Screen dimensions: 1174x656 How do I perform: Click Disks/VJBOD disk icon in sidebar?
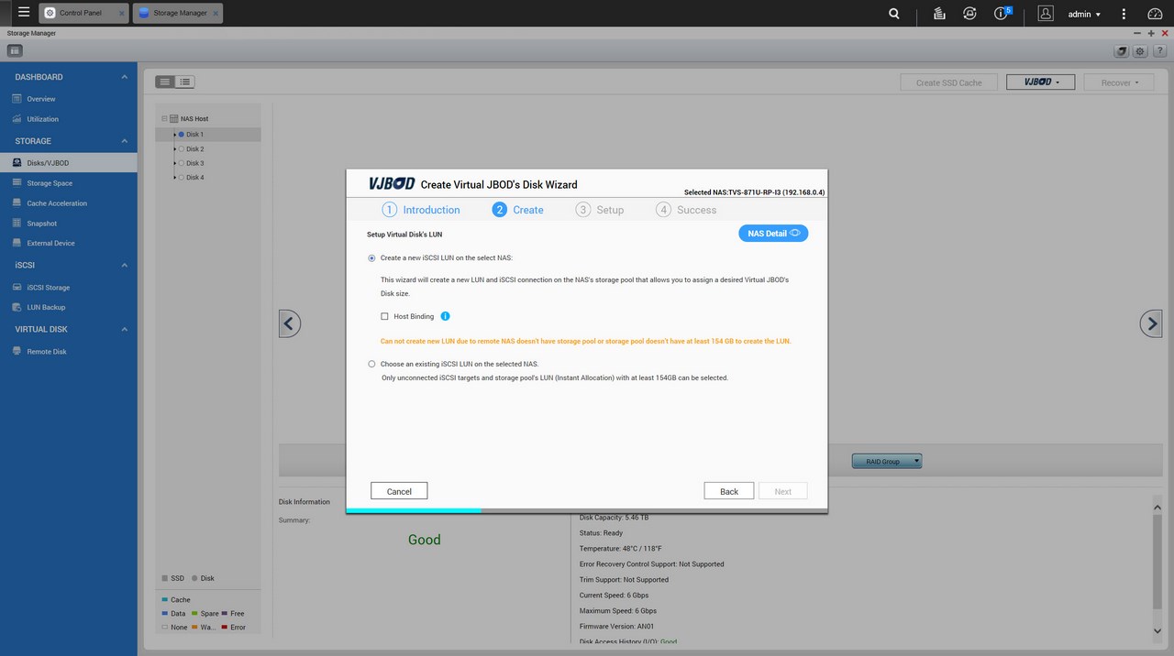[17, 163]
